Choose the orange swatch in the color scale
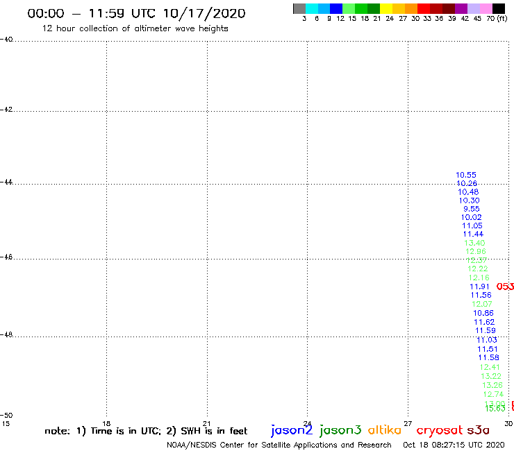The image size is (514, 451). point(411,9)
